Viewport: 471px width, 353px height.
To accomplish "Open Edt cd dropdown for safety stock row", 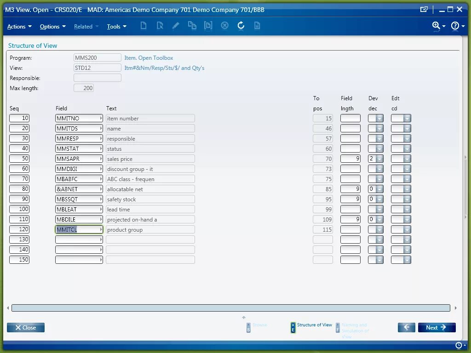I will (407, 199).
